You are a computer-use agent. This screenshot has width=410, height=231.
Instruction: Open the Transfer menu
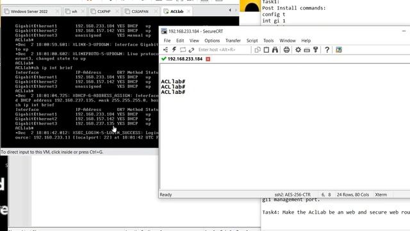pyautogui.click(x=233, y=40)
